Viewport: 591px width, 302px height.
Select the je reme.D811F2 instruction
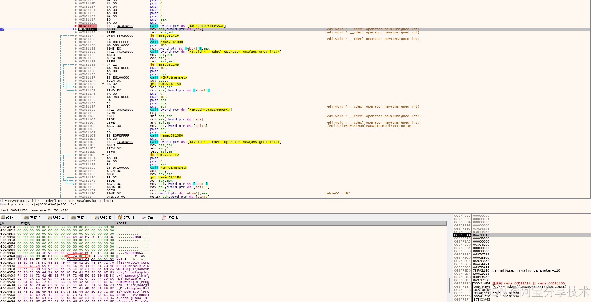(164, 155)
